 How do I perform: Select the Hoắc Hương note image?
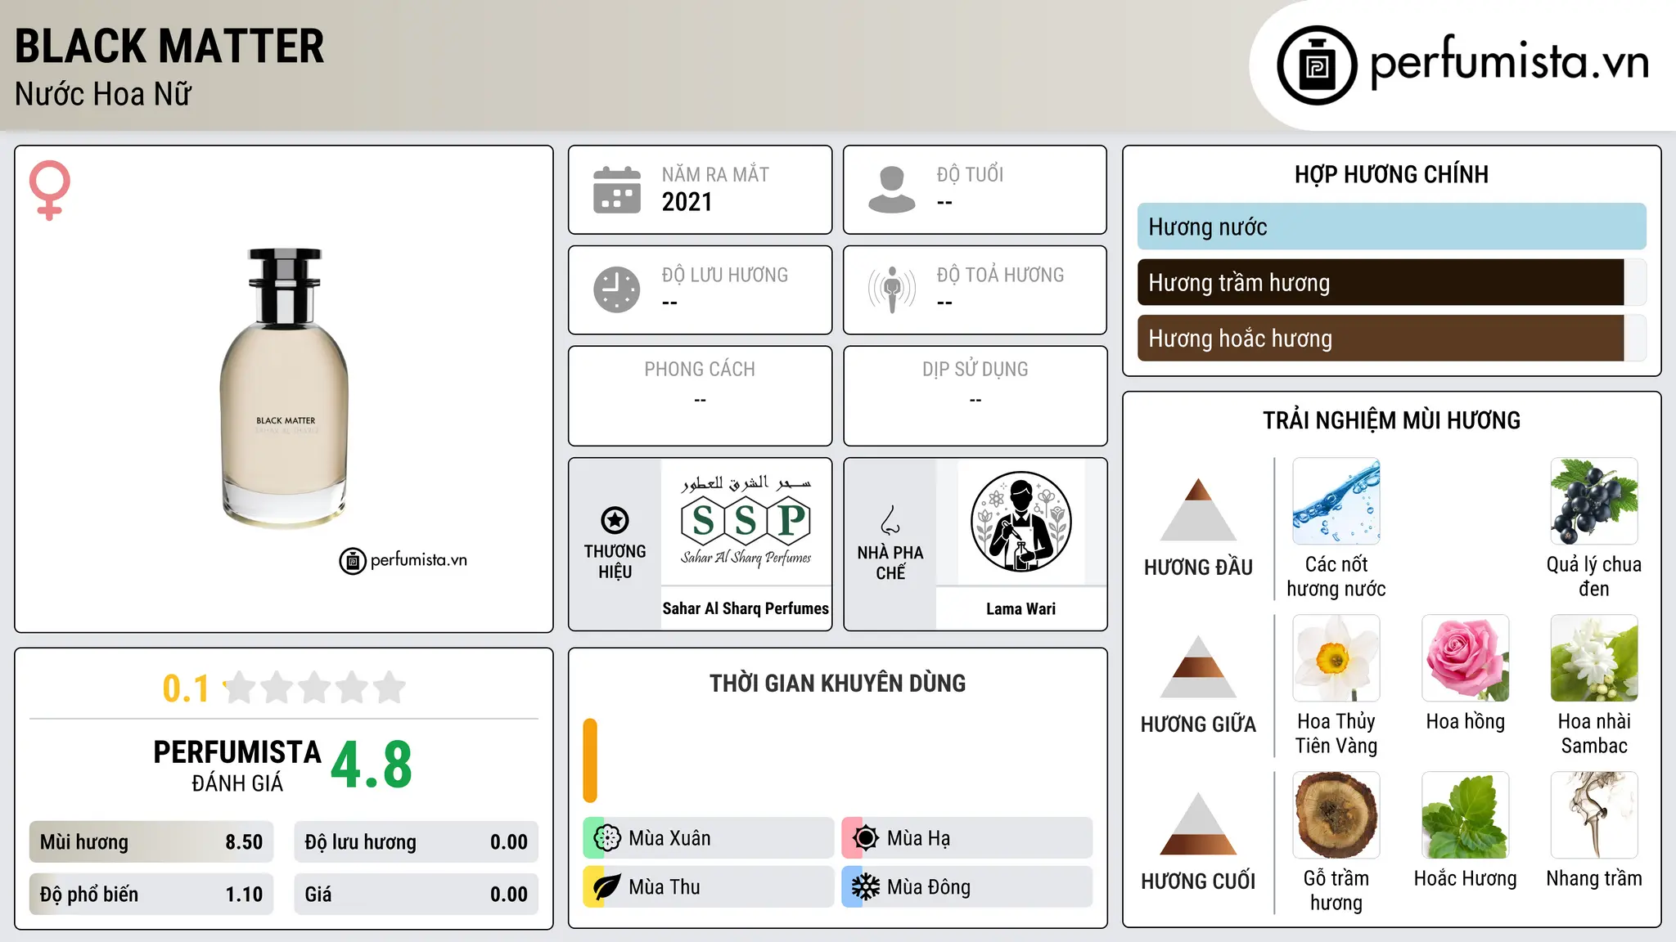click(1466, 815)
